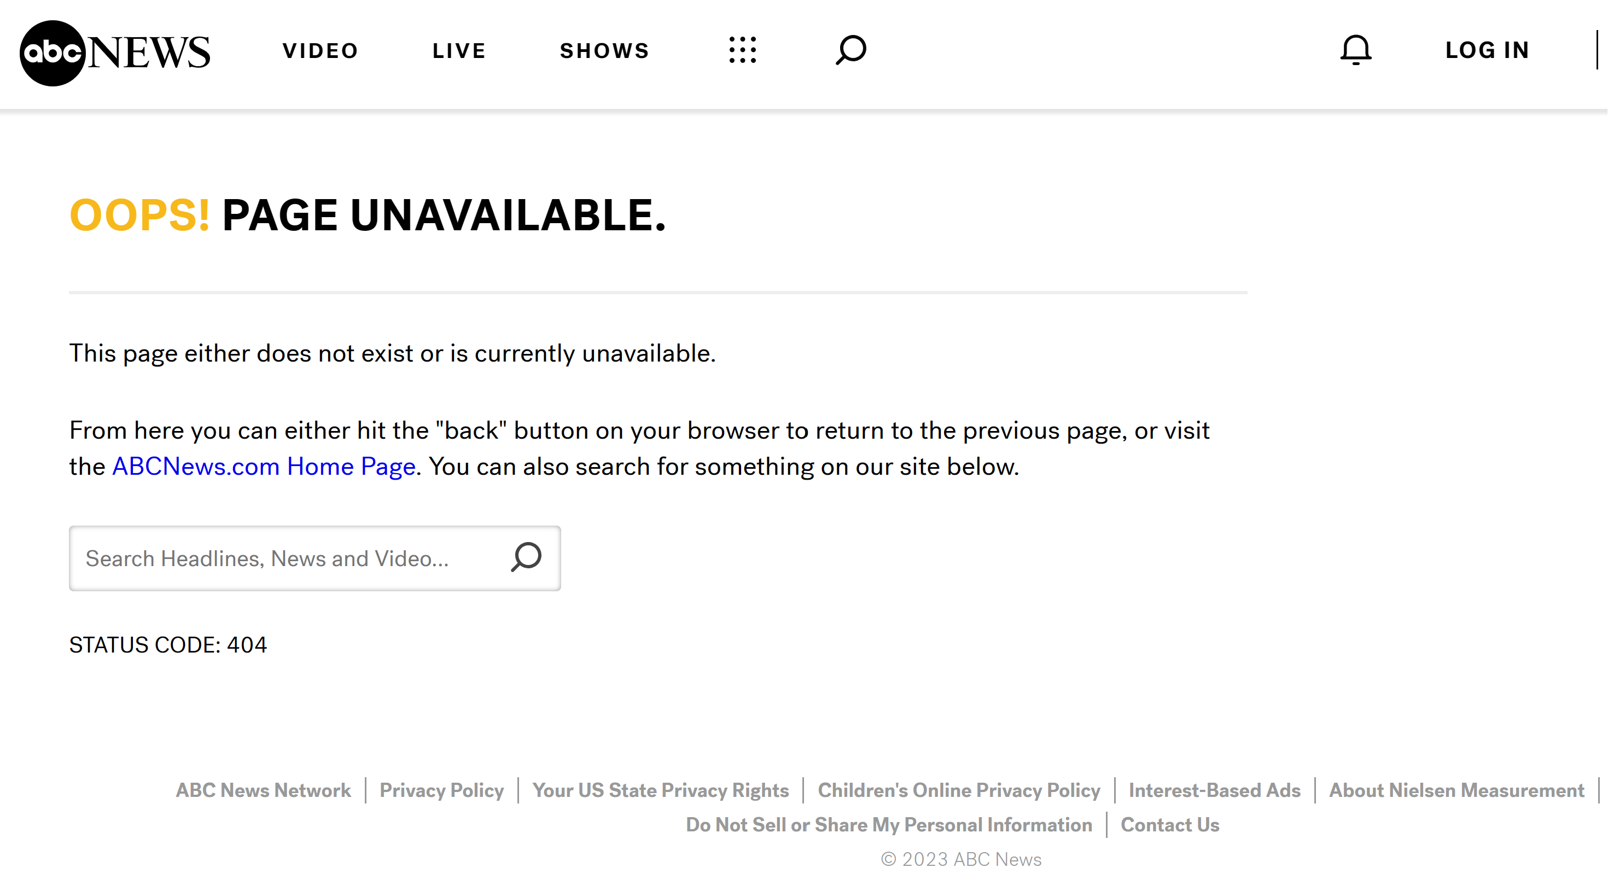Follow the ABCNews.com Home Page link

point(264,467)
